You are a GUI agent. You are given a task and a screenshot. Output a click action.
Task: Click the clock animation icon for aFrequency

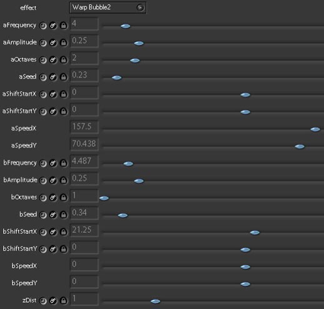(x=43, y=26)
